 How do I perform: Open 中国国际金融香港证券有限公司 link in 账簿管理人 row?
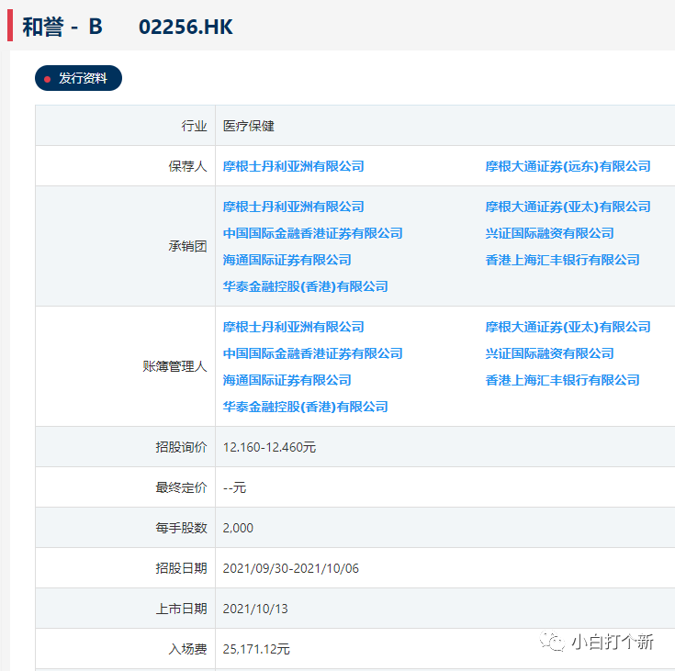(x=313, y=353)
